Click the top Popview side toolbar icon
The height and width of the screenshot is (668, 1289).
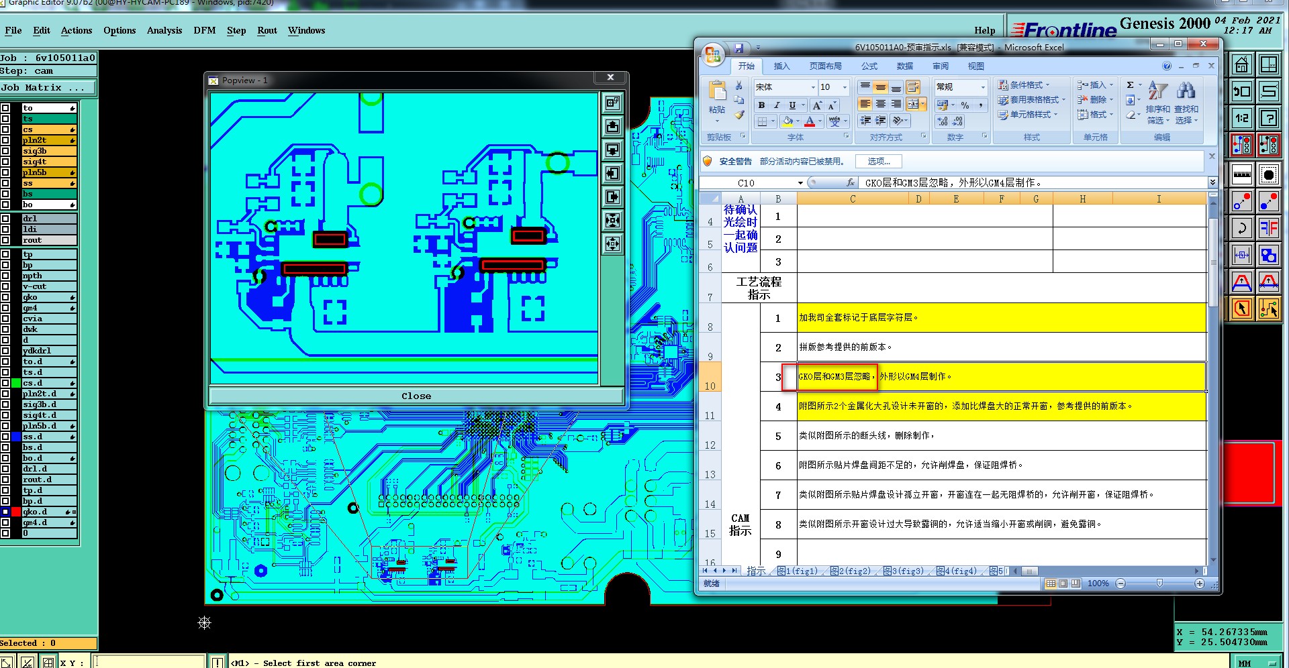(x=612, y=103)
